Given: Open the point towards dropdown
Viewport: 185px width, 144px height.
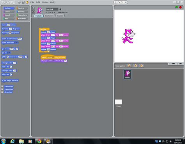Looking at the screenshot, I should click(x=16, y=43).
